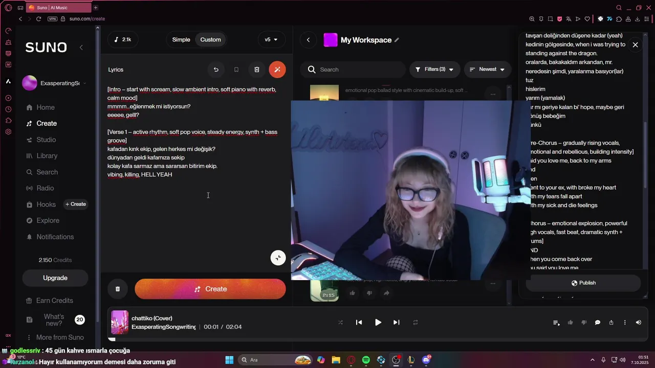Switch to Custom mode

(210, 39)
